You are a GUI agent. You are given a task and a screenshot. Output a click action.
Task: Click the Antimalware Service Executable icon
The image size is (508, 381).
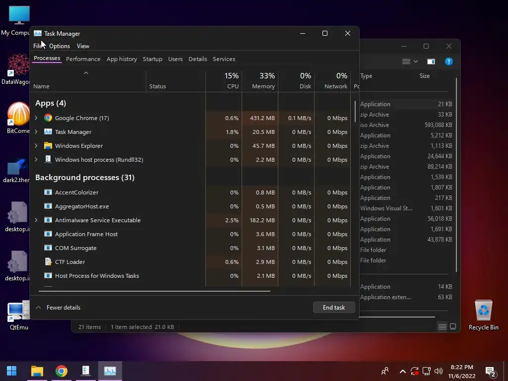[x=48, y=220]
